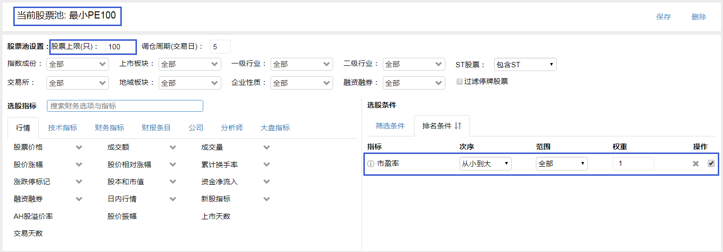Open the 筛选条件 tab
Viewport: 723px width, 252px height.
390,126
